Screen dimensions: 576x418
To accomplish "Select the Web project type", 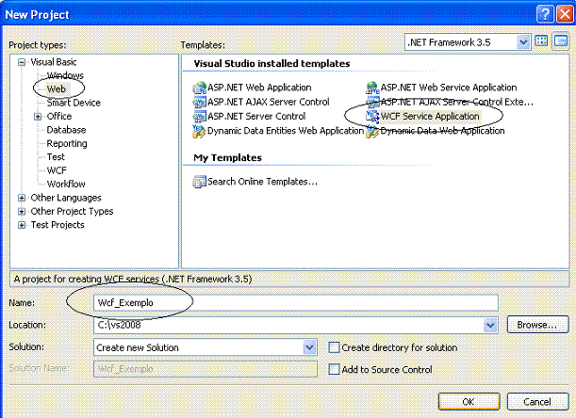I will pyautogui.click(x=57, y=89).
